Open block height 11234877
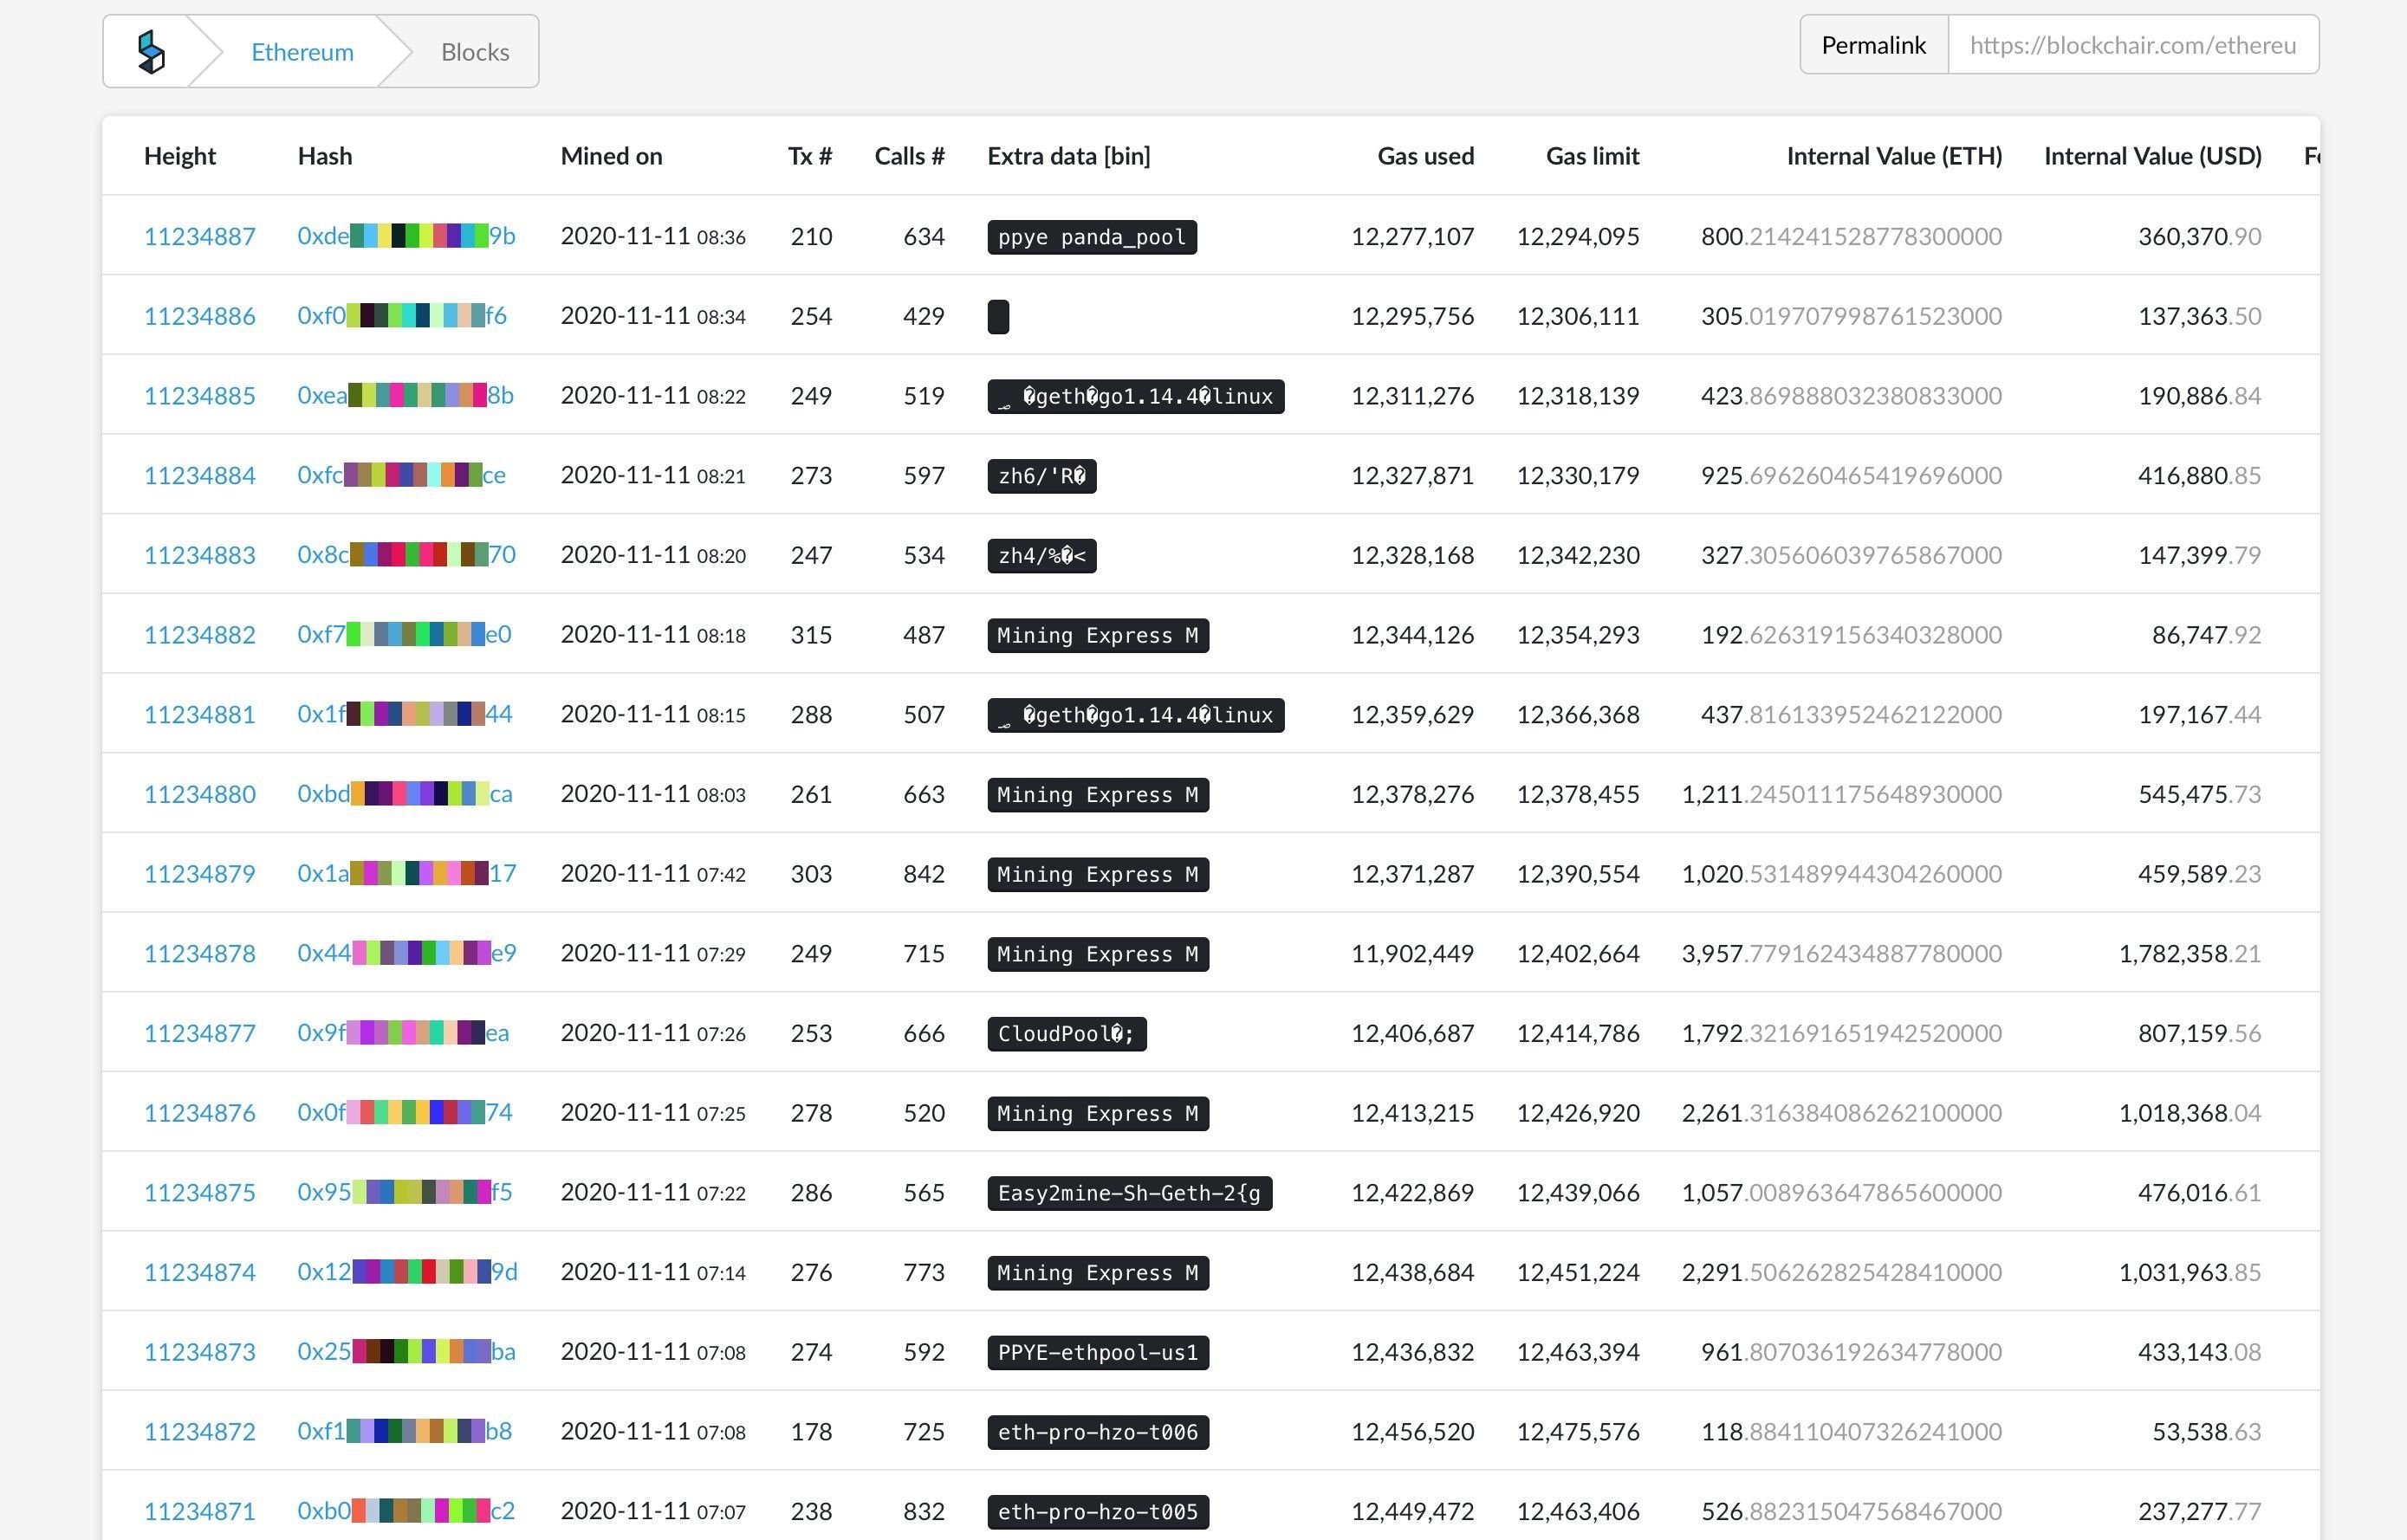Image resolution: width=2407 pixels, height=1540 pixels. coord(200,1033)
